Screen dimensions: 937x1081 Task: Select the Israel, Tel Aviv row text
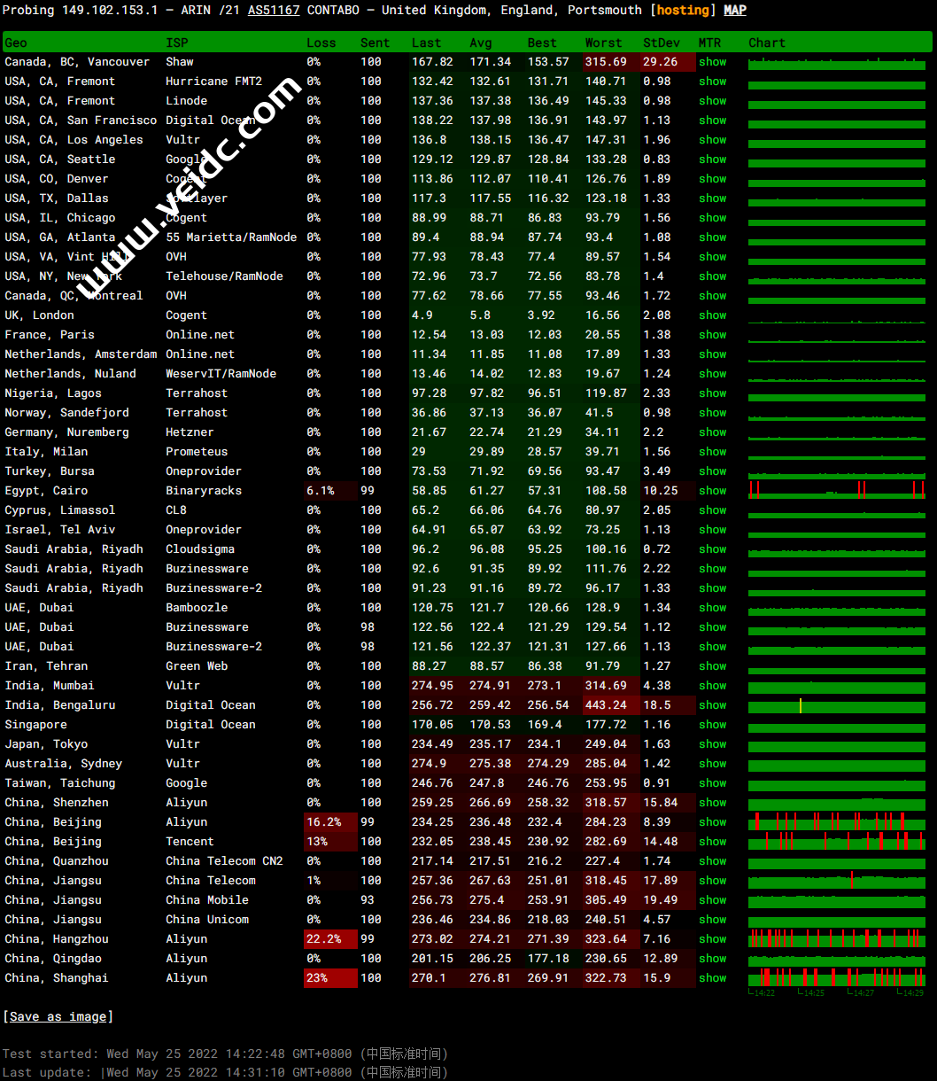pyautogui.click(x=60, y=530)
